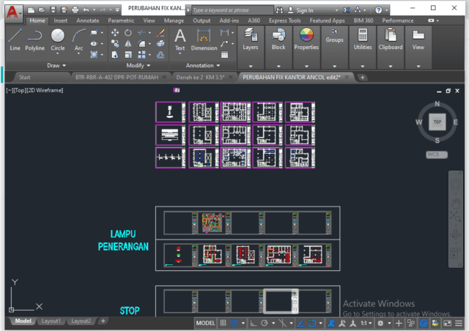
Task: Open the Properties panel with color wheel
Action: coord(306,39)
